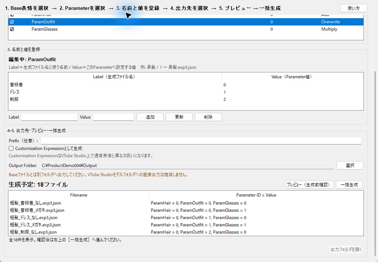Viewport: 378px width, 262px height.
Task: Select the 普段着 label row
Action: click(186, 85)
